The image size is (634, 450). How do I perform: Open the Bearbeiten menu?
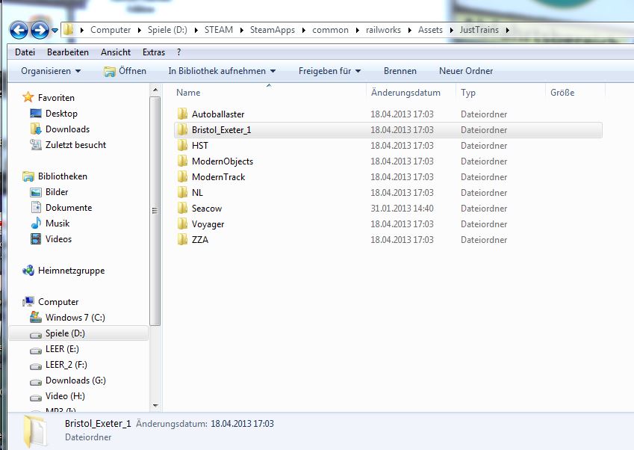click(x=68, y=52)
